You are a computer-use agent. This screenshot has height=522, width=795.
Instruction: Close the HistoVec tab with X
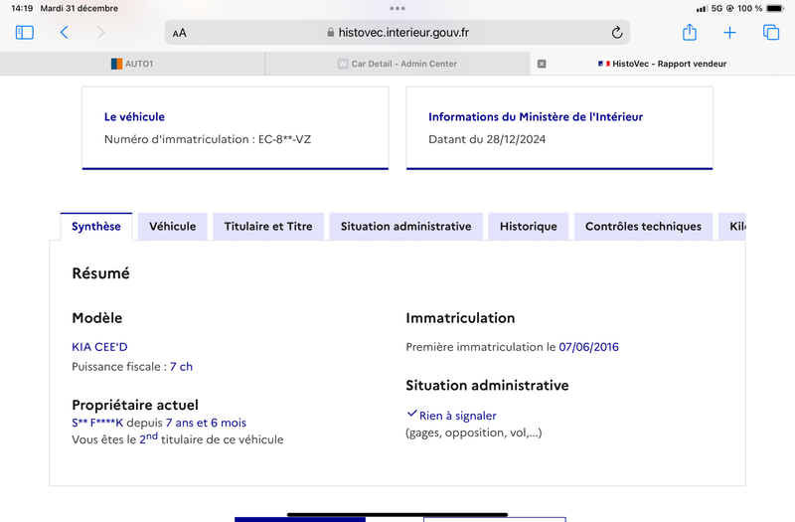[542, 64]
